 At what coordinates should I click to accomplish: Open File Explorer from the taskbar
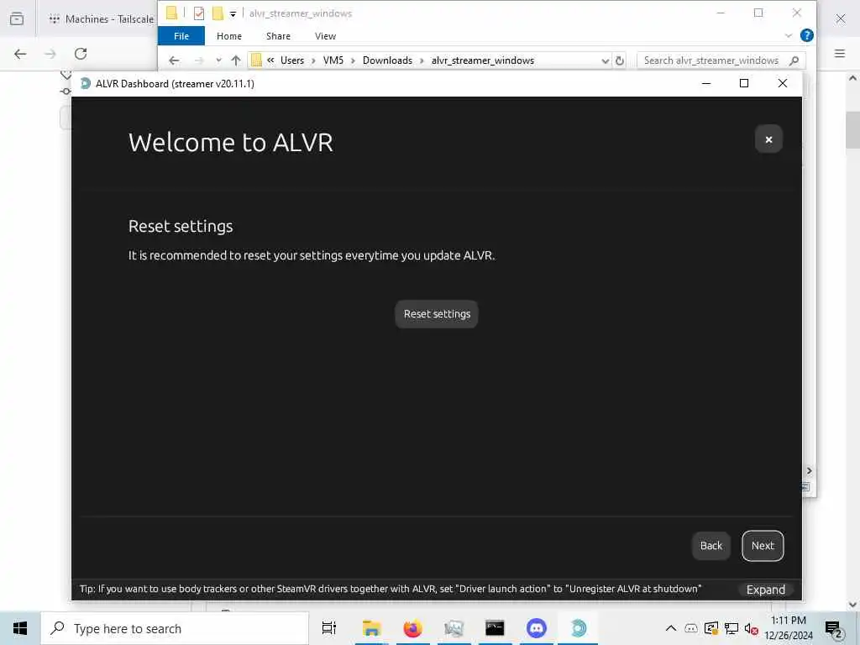[371, 628]
